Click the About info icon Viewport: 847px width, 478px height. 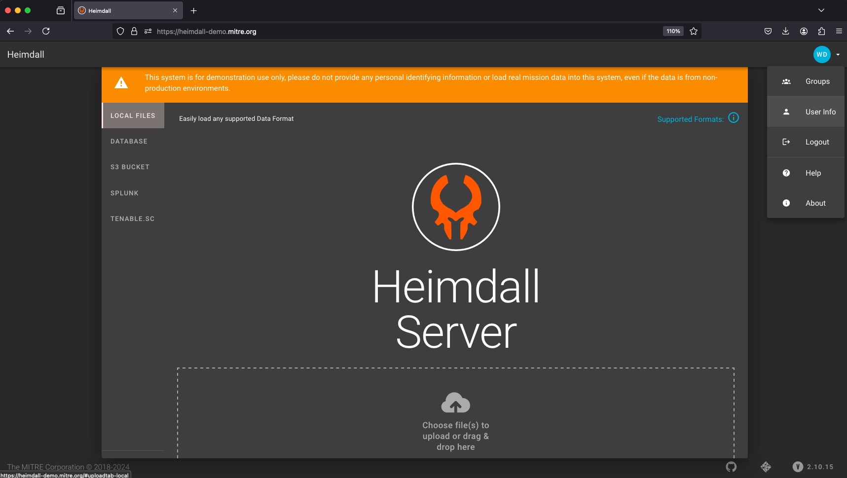pyautogui.click(x=786, y=203)
